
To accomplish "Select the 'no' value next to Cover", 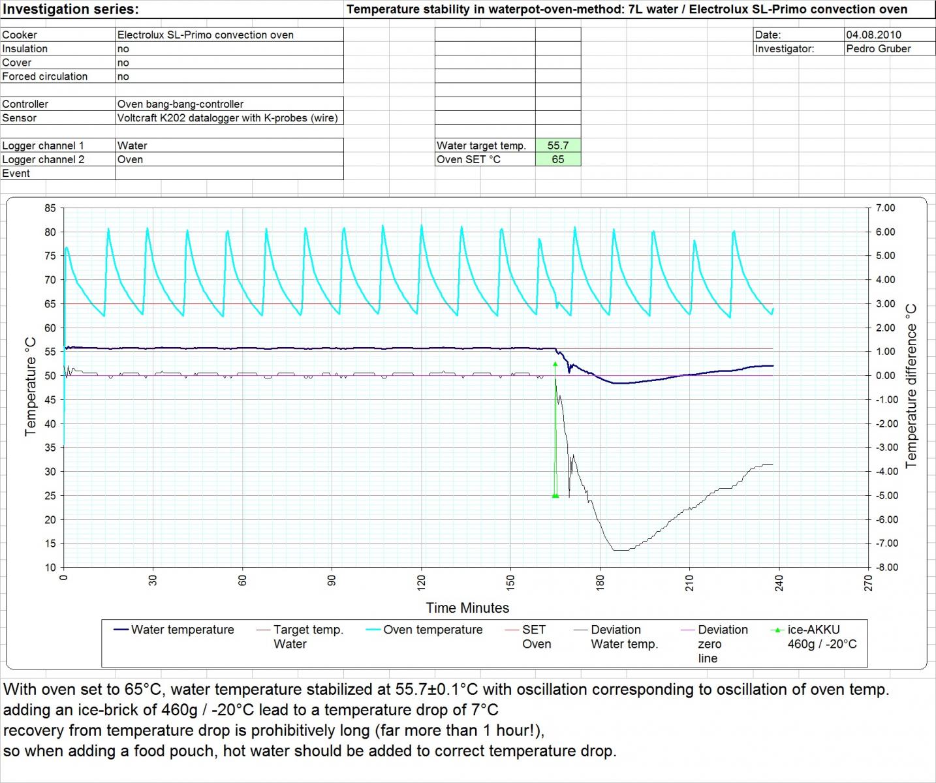I will click(x=229, y=62).
